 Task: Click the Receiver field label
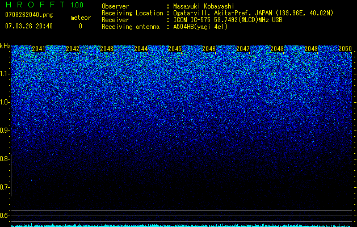click(x=115, y=20)
